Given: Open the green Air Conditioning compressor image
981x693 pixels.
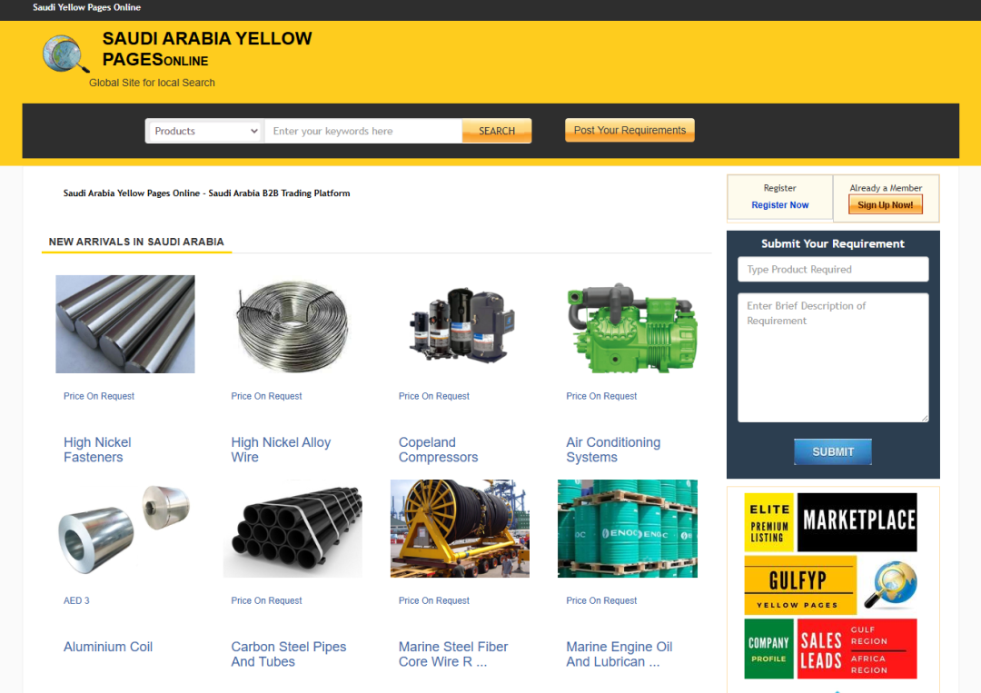Looking at the screenshot, I should point(630,327).
